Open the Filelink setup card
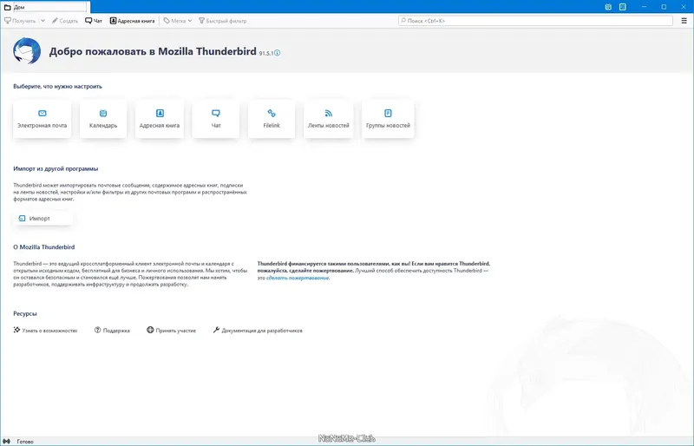The height and width of the screenshot is (446, 694). point(272,119)
